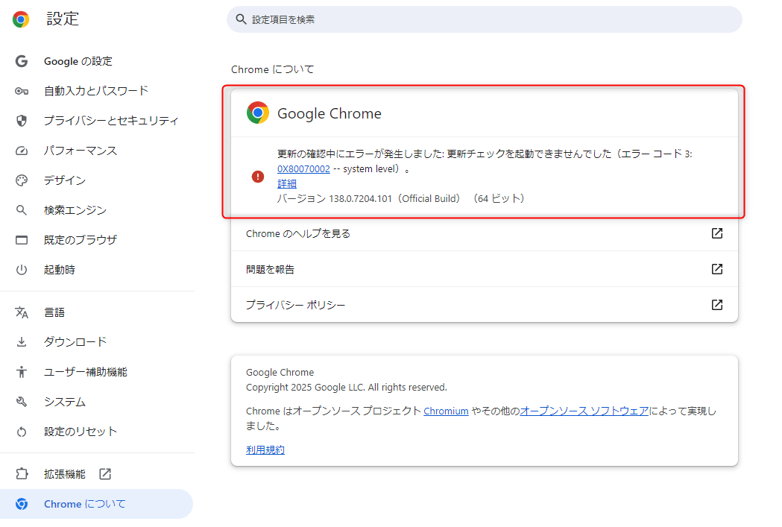Image resolution: width=782 pixels, height=527 pixels.
Task: Click the key icon for autofill and passwords
Action: coord(22,91)
